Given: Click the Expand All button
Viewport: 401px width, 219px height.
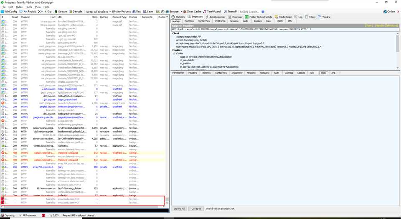Looking at the screenshot, I should (179, 209).
